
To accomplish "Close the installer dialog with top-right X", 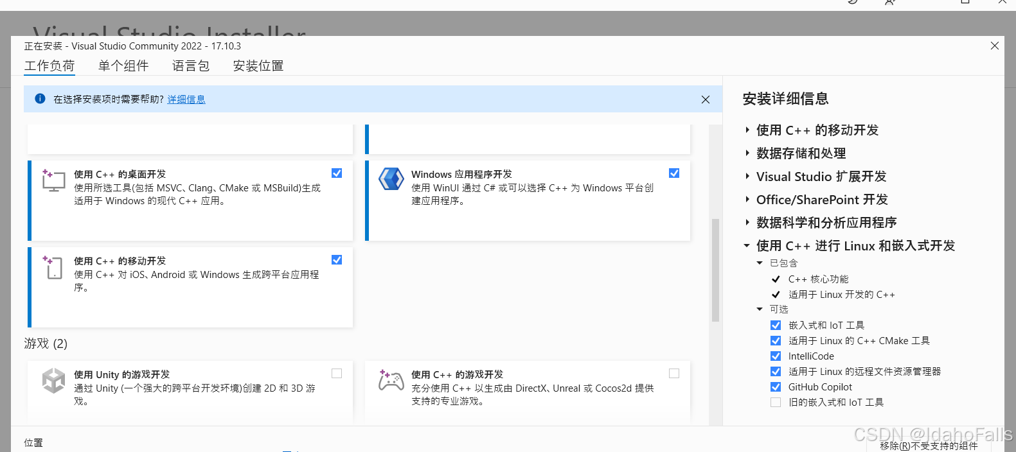I will click(x=995, y=46).
